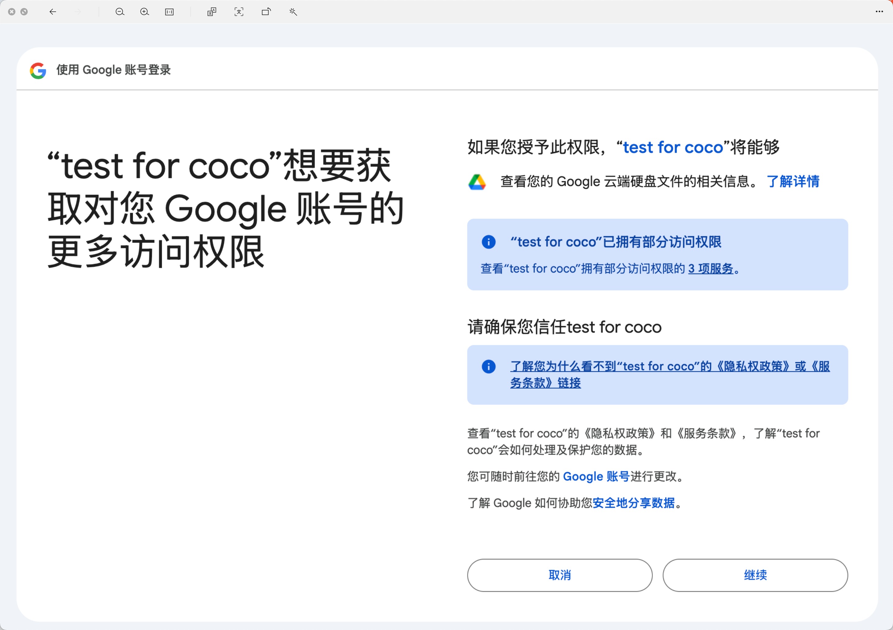Click the zoom out magnifier icon
The image size is (893, 630).
[x=120, y=12]
